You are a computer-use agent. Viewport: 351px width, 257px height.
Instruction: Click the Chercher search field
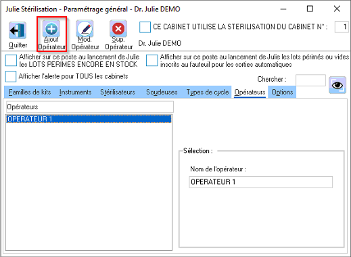coord(310,80)
